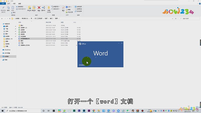This screenshot has height=113, width=201.
Task: Click the 新加卷 (D:) breadcrumb segment
Action: pyautogui.click(x=25, y=18)
